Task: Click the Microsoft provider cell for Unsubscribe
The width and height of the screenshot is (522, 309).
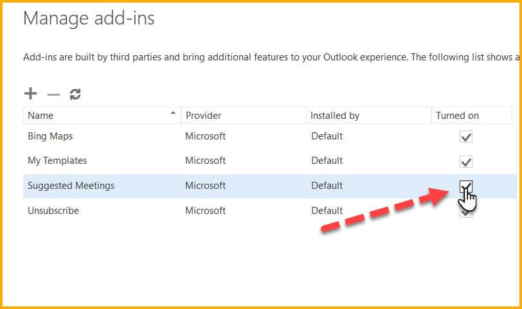Action: click(206, 211)
